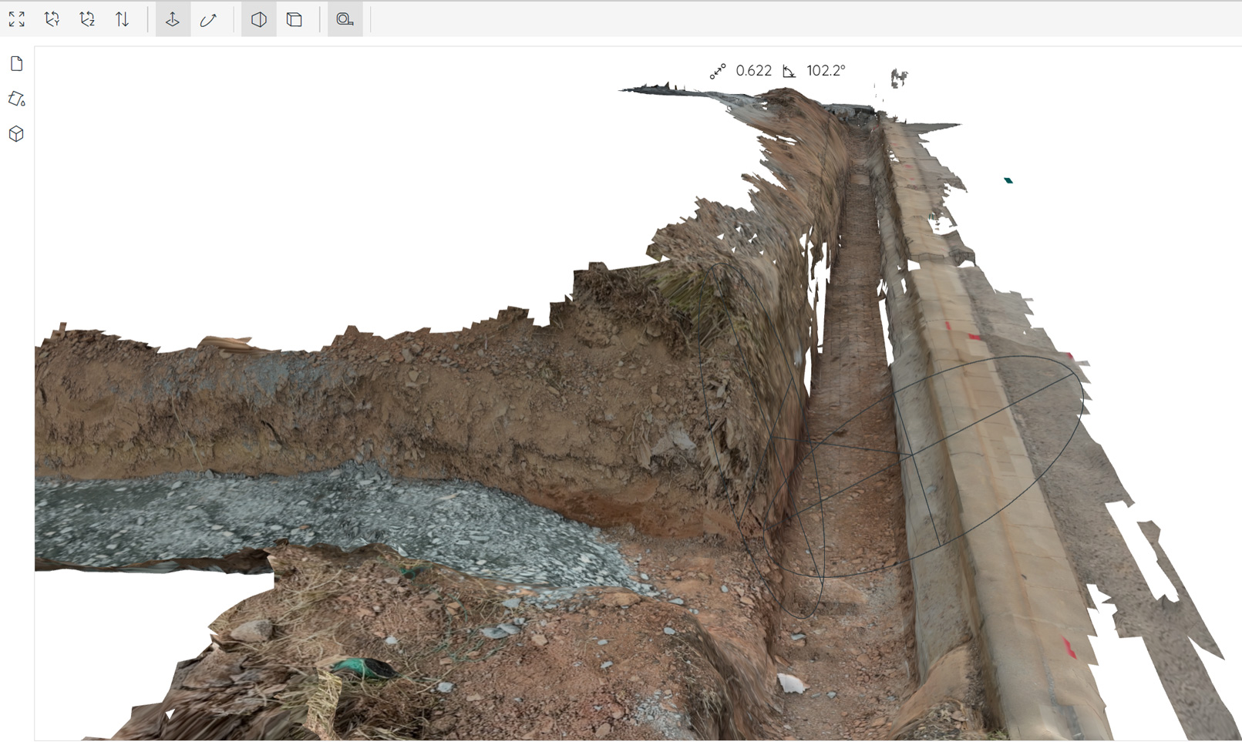The image size is (1242, 742).
Task: Switch to the free-rotate curved arrow mode
Action: coord(208,20)
